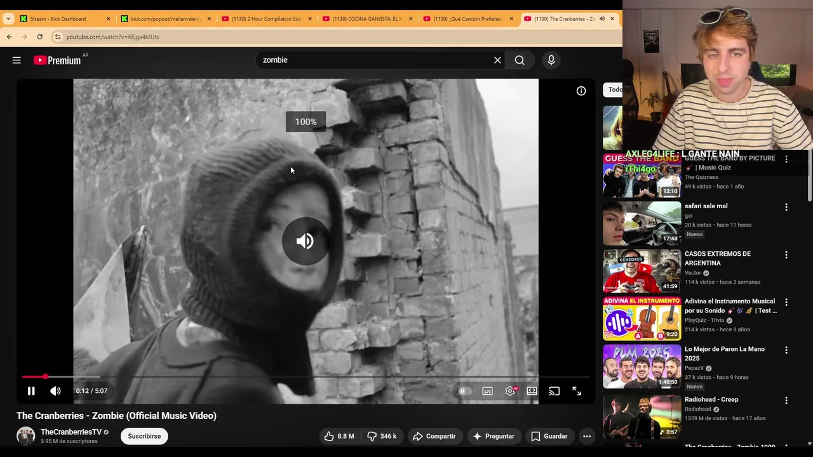Cast the video with the cast icon

(554, 391)
